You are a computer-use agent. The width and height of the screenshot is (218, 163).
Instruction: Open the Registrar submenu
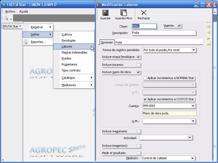tap(38, 27)
